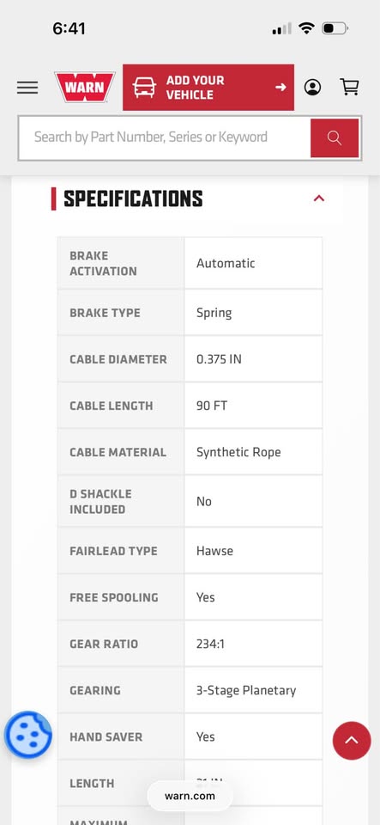The image size is (380, 825).
Task: Tap the Wi-Fi status bar icon
Action: click(x=306, y=28)
